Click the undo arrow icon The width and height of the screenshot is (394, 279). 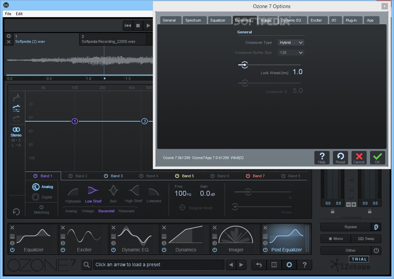[259, 265]
